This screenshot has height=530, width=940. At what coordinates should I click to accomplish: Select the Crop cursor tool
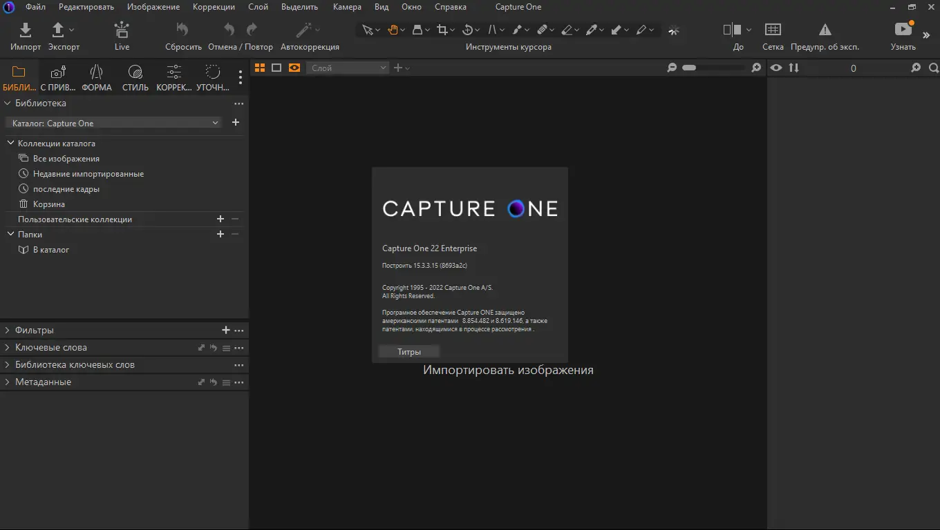click(x=443, y=30)
